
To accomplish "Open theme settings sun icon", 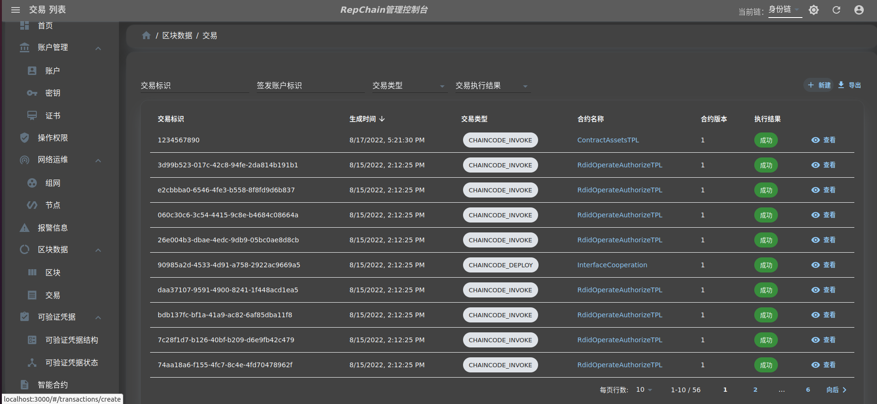I will click(814, 10).
